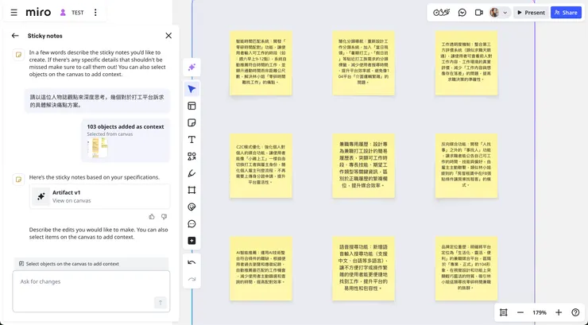Screen dimensions: 588x325
Task: Select the pen drawing tool
Action: pos(191,173)
